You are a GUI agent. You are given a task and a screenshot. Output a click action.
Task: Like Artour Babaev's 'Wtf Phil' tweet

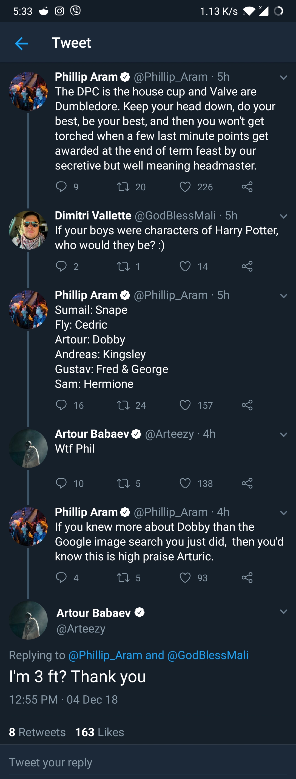(x=186, y=483)
